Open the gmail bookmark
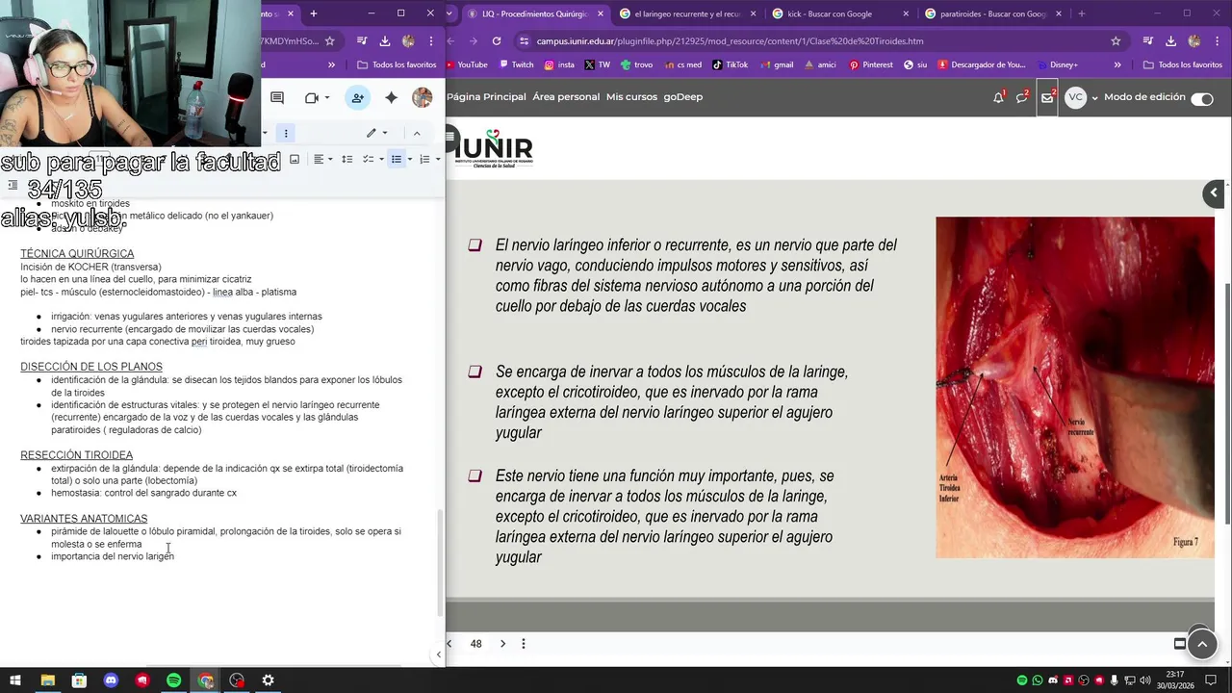This screenshot has width=1232, height=693. click(776, 64)
